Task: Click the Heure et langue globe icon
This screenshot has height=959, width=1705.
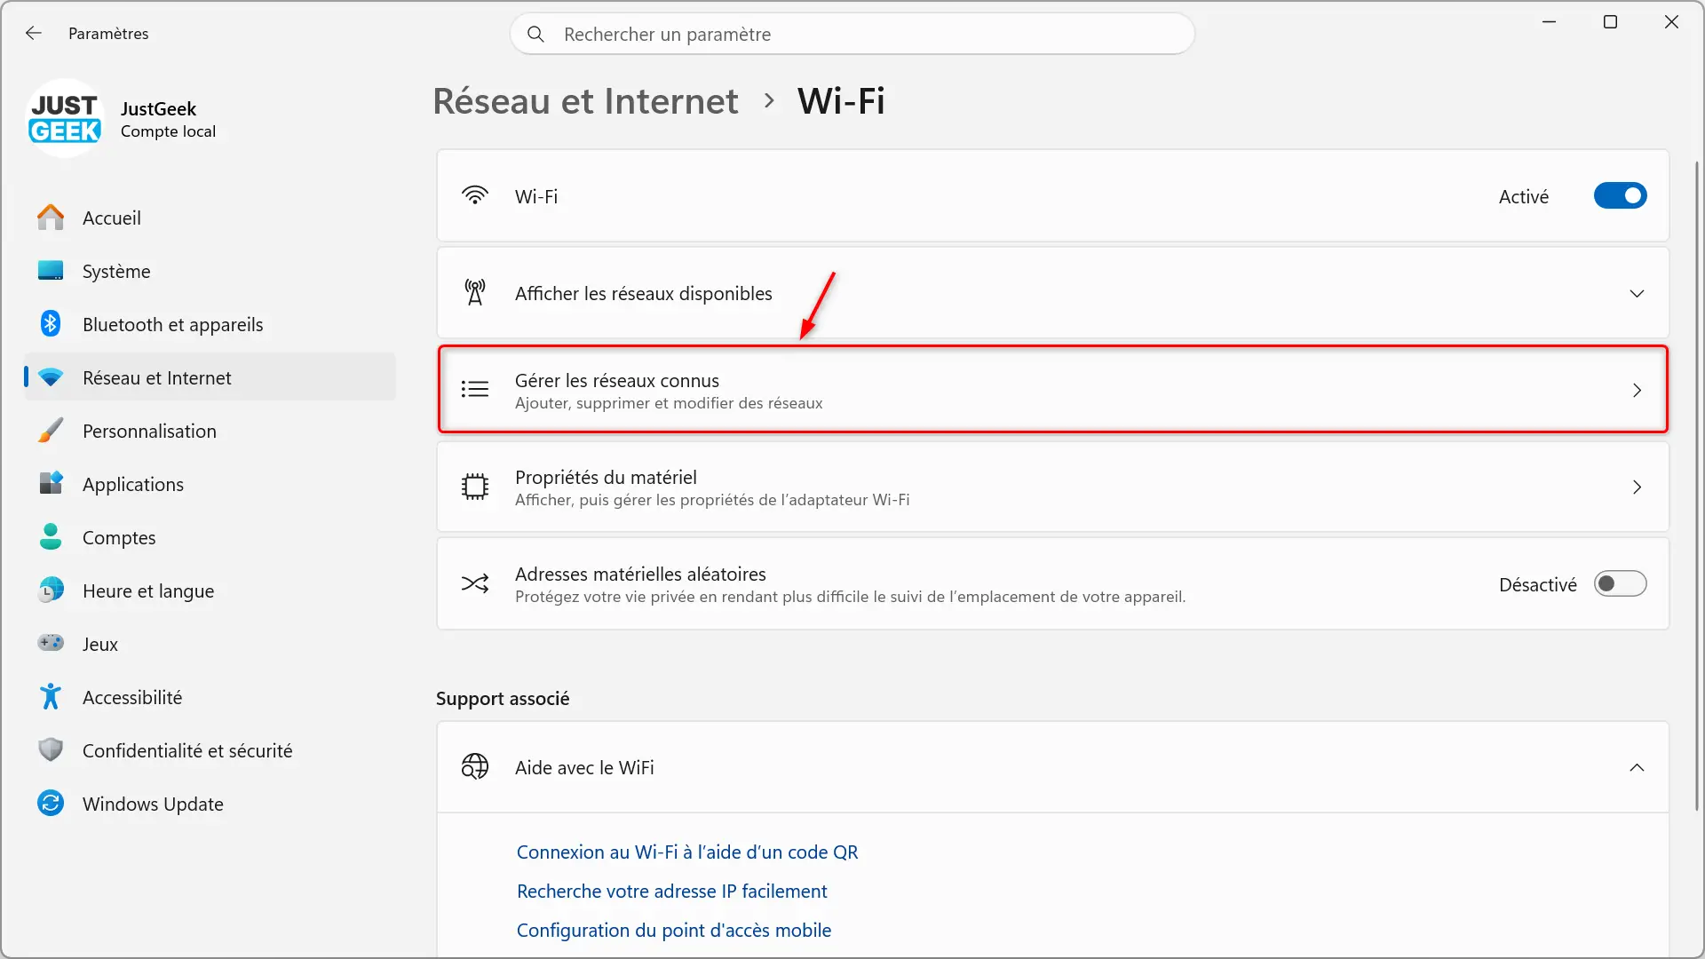Action: point(51,590)
